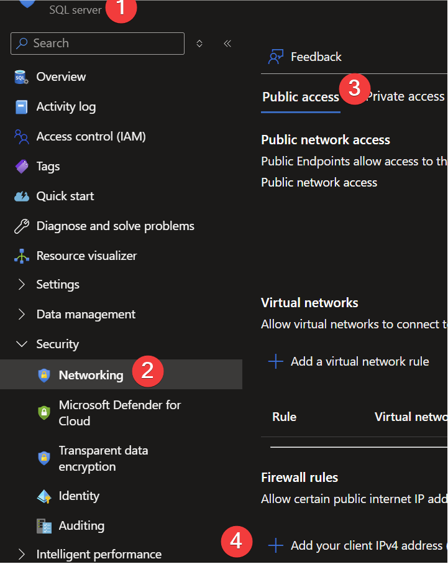
Task: Switch to the Private access tab
Action: click(x=407, y=97)
